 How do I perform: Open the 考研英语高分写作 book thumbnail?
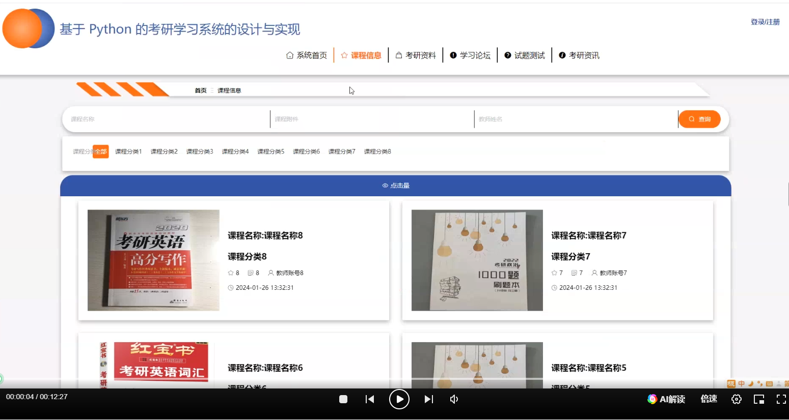coord(153,260)
